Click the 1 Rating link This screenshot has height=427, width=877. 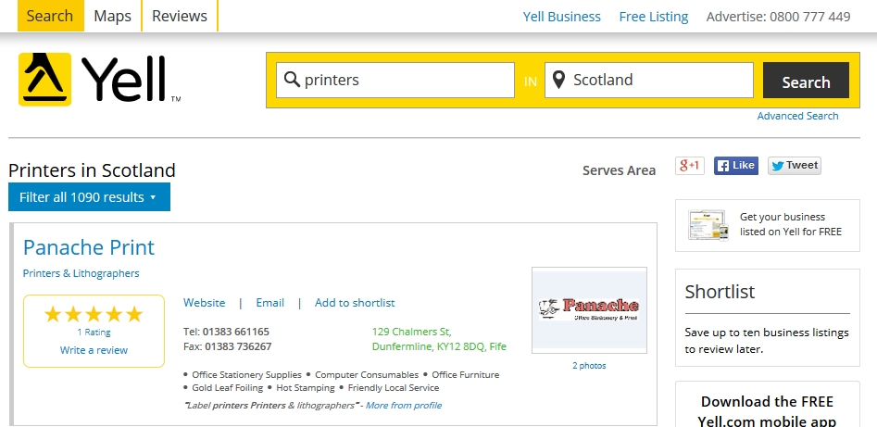(94, 332)
